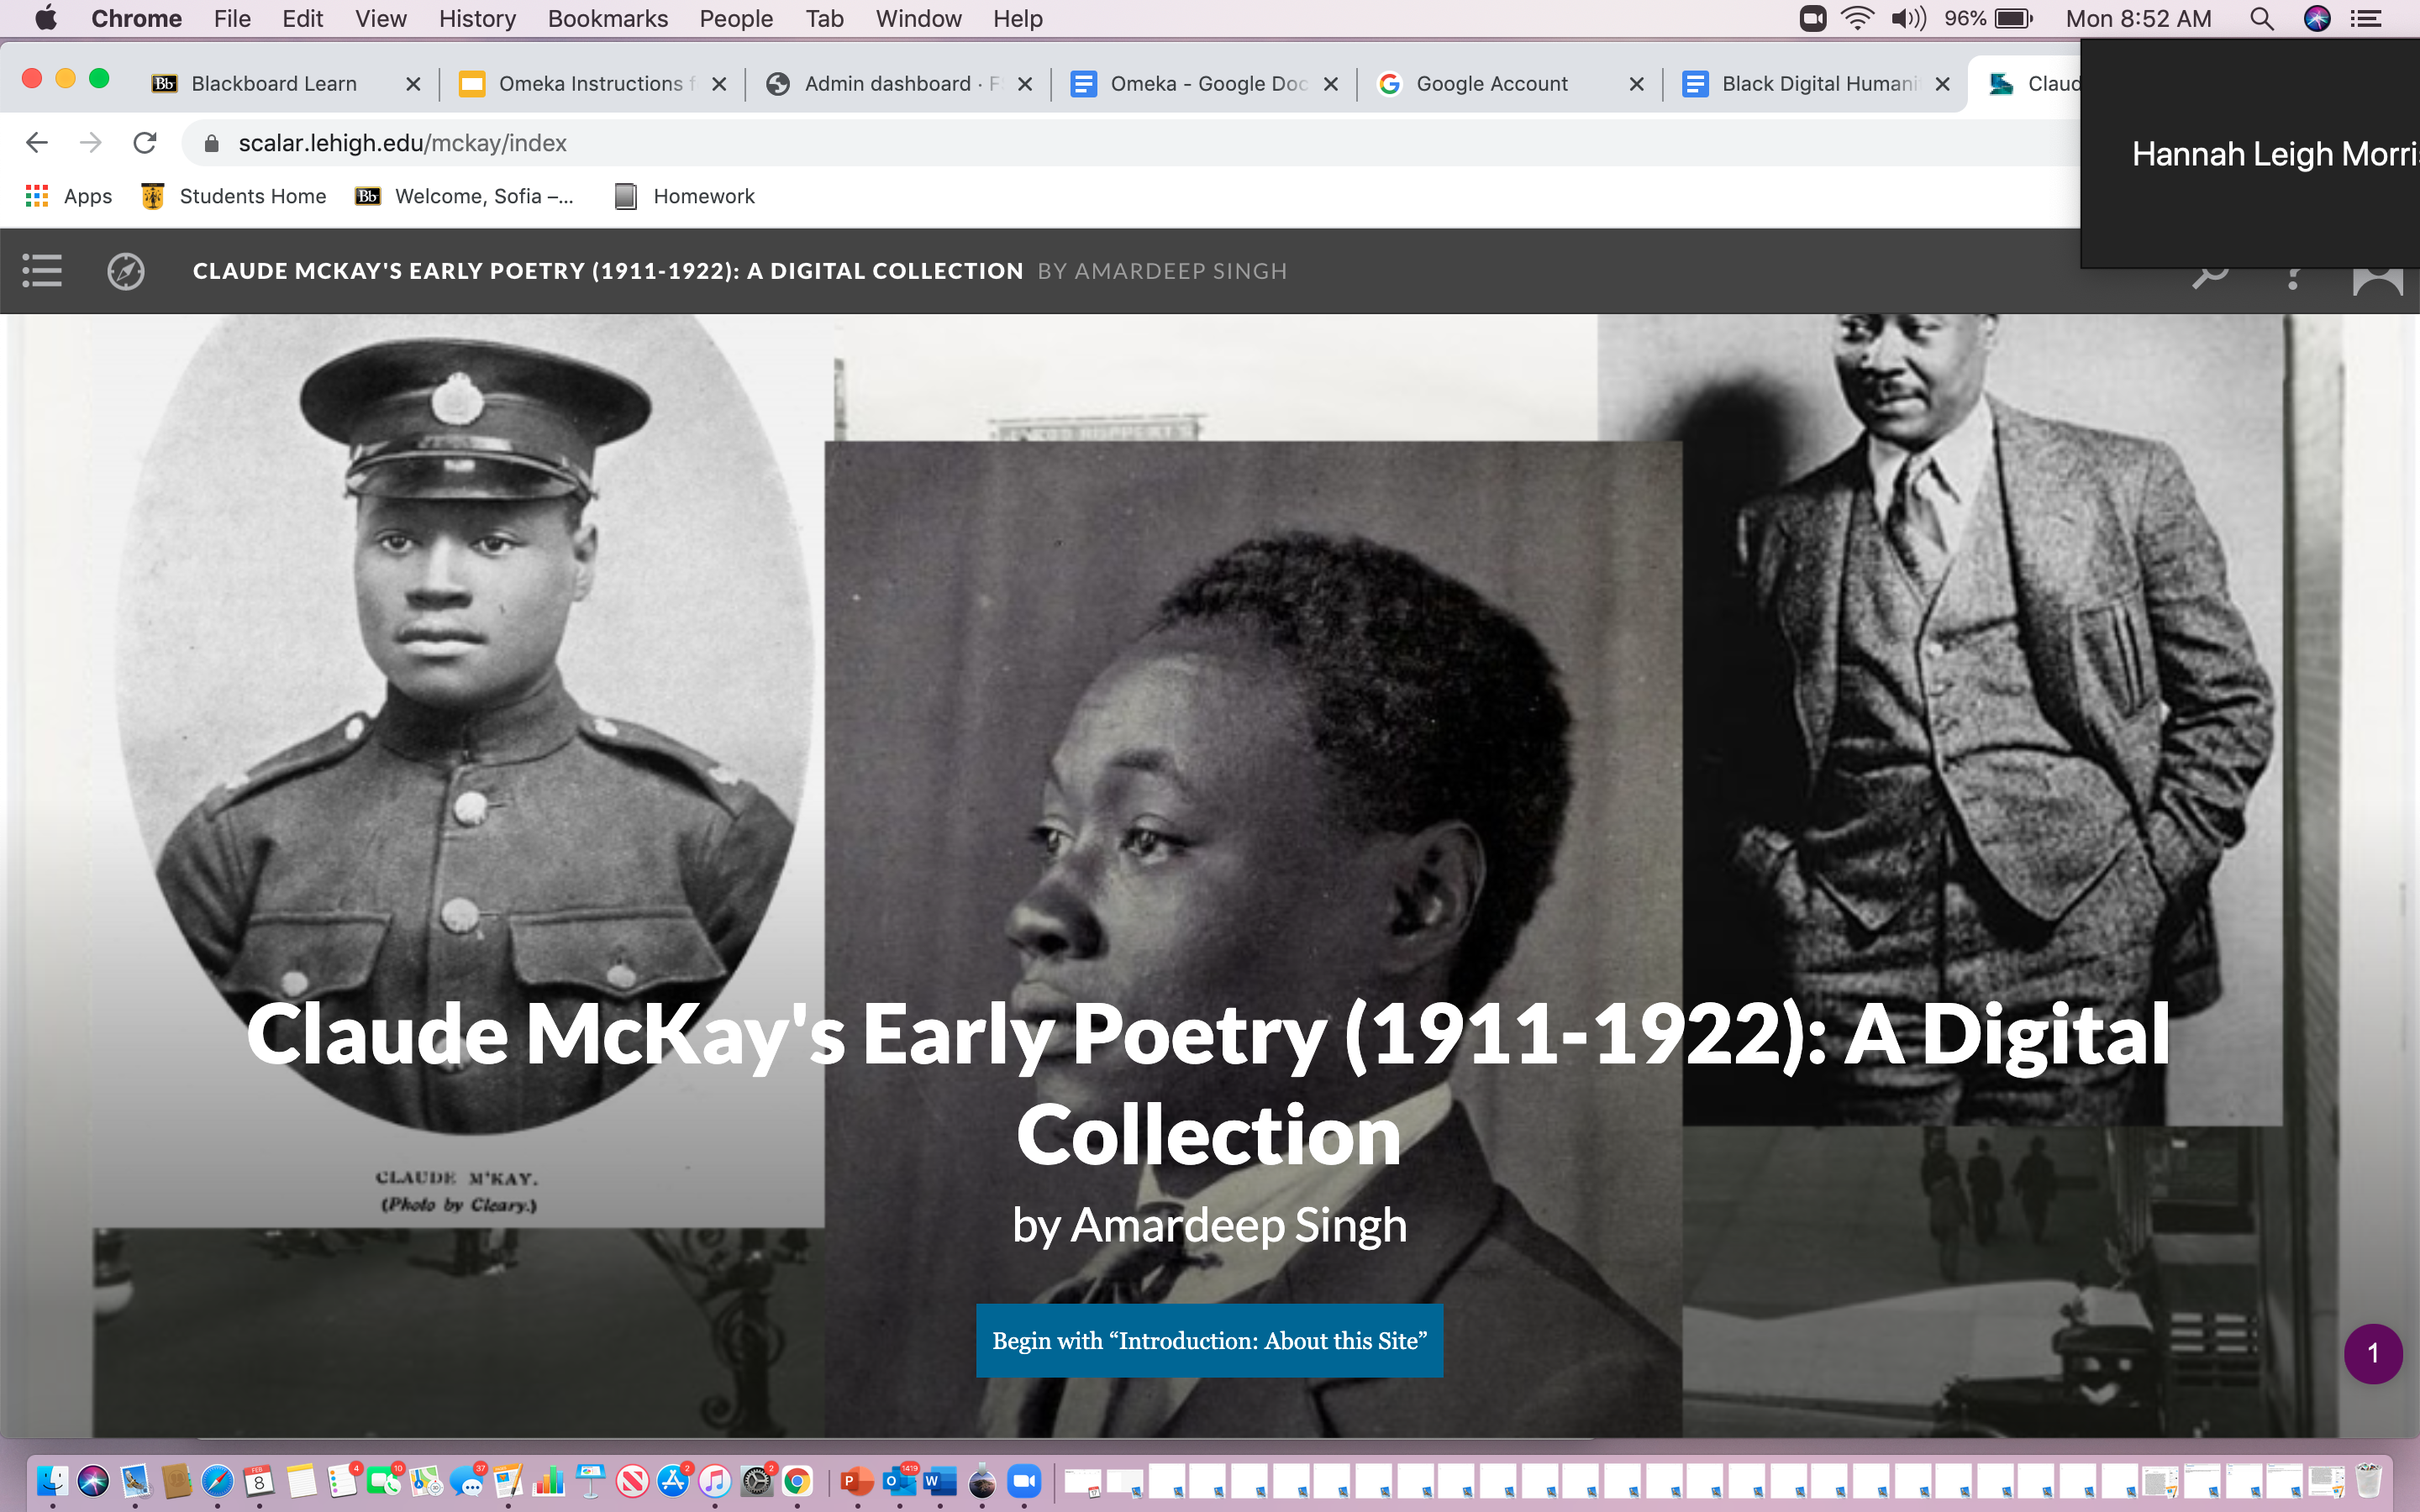This screenshot has width=2420, height=1512.
Task: Click the Claude McKay's Early Poetry header title
Action: (x=608, y=271)
